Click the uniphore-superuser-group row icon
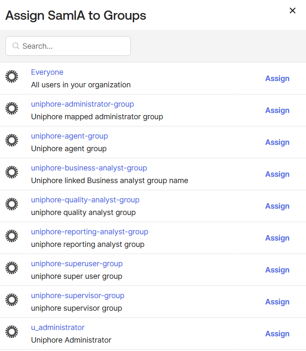Screen dimensions: 306x351 [12, 268]
